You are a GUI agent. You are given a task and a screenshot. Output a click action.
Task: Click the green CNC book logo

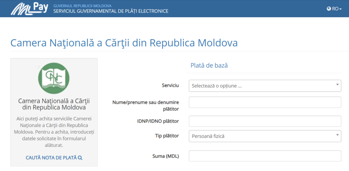[54, 78]
